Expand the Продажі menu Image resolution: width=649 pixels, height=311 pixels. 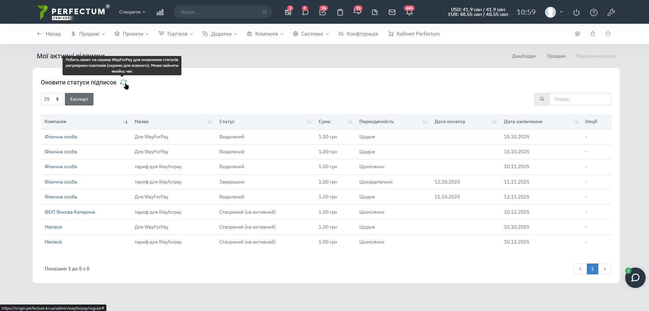coord(88,34)
